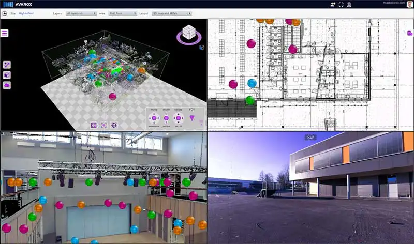The image size is (414, 244).
Task: Click the point cloud icon in sidebar
Action: 7,85
